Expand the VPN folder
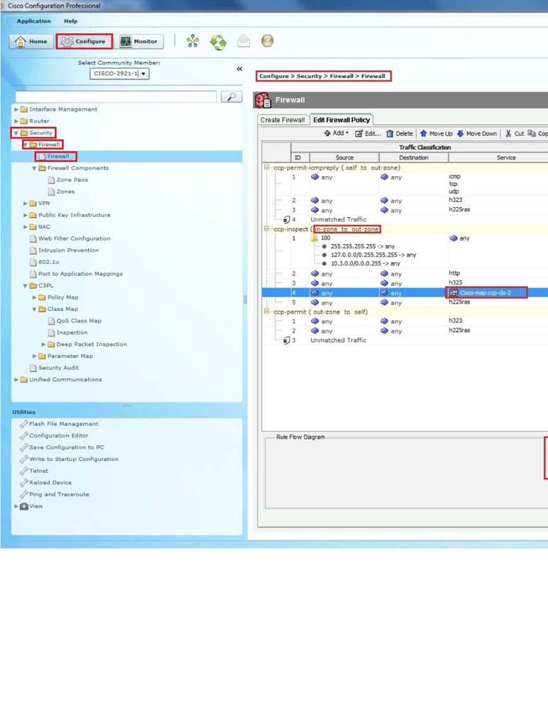 click(x=25, y=203)
